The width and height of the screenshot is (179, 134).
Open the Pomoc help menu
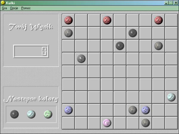click(x=26, y=8)
